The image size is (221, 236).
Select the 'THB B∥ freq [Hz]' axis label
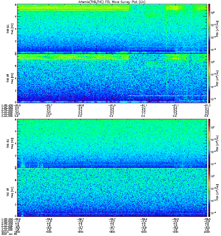pos(10,78)
